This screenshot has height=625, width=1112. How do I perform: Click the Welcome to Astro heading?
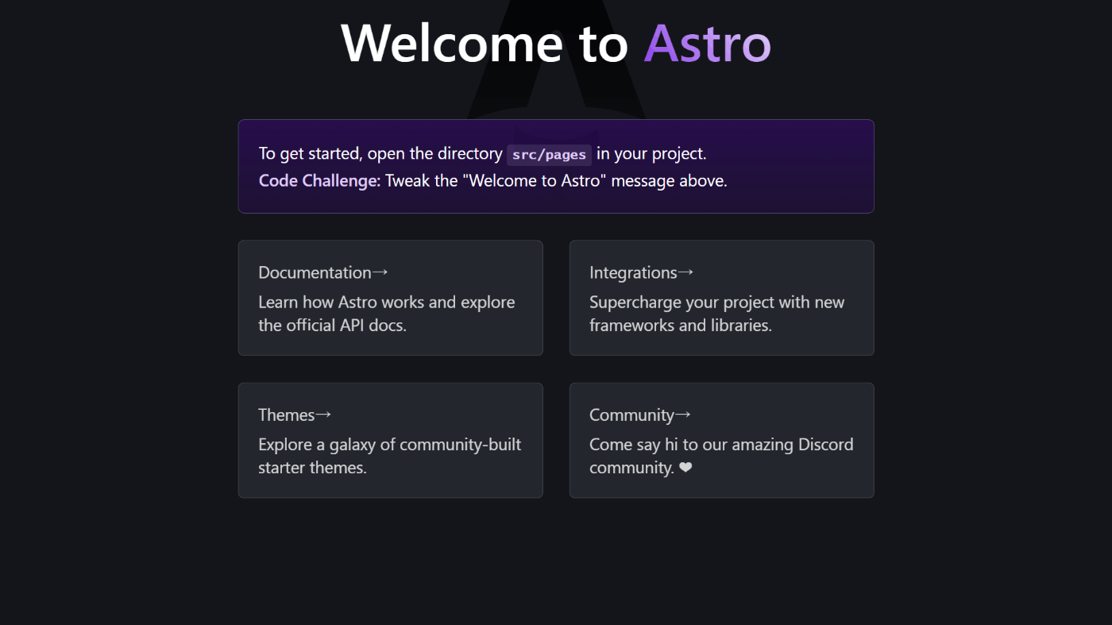(556, 44)
